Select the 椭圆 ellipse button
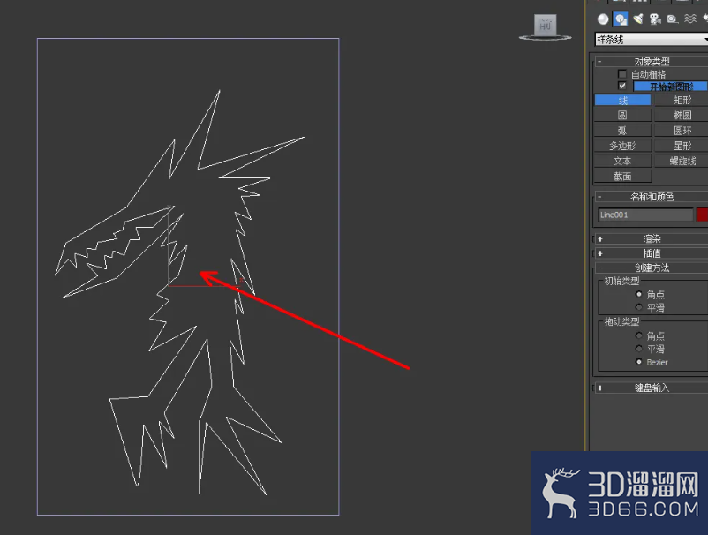708x535 pixels. (x=682, y=115)
